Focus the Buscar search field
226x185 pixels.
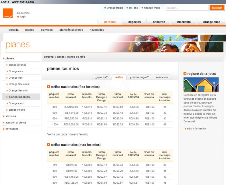(x=187, y=8)
